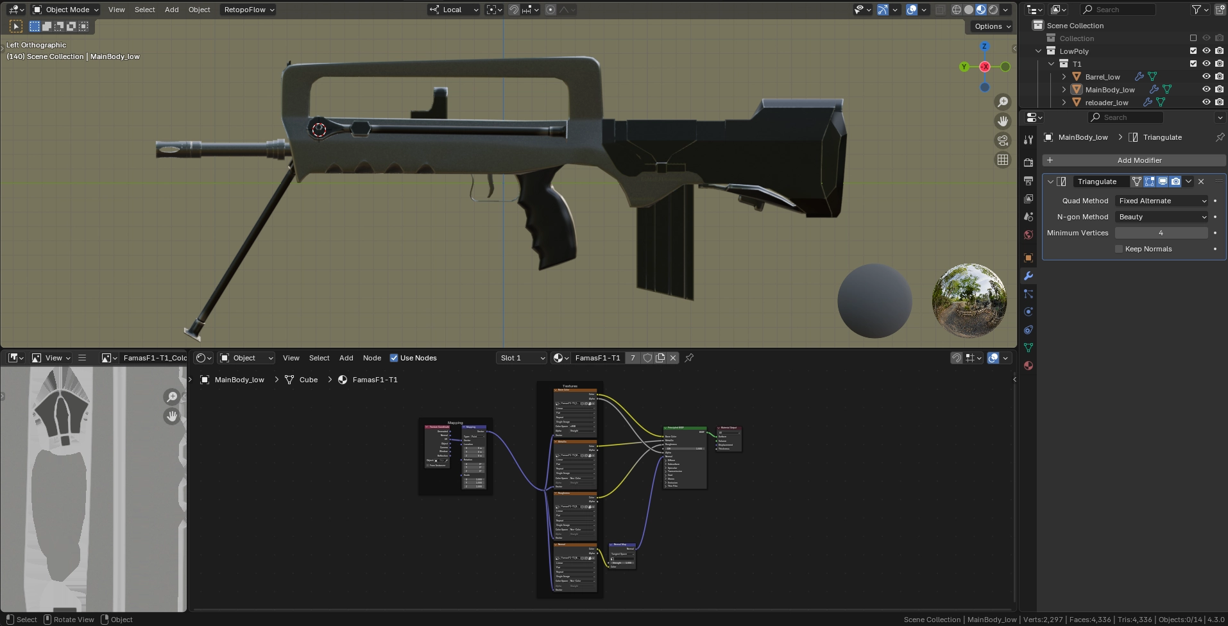
Task: Toggle camera view icon in viewport
Action: (1003, 140)
